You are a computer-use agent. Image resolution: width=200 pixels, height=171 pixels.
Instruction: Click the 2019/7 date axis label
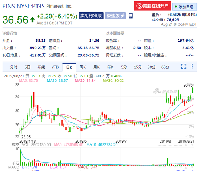(121, 141)
